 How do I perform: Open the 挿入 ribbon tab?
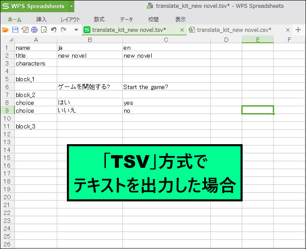[42, 19]
